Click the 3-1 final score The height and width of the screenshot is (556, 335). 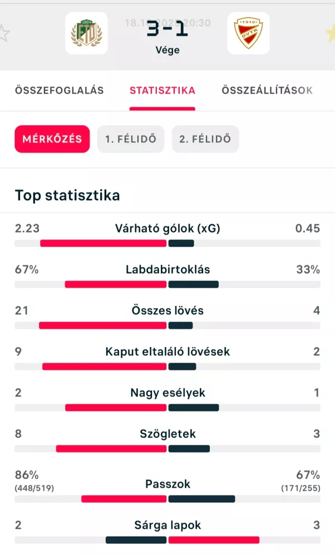tap(167, 29)
